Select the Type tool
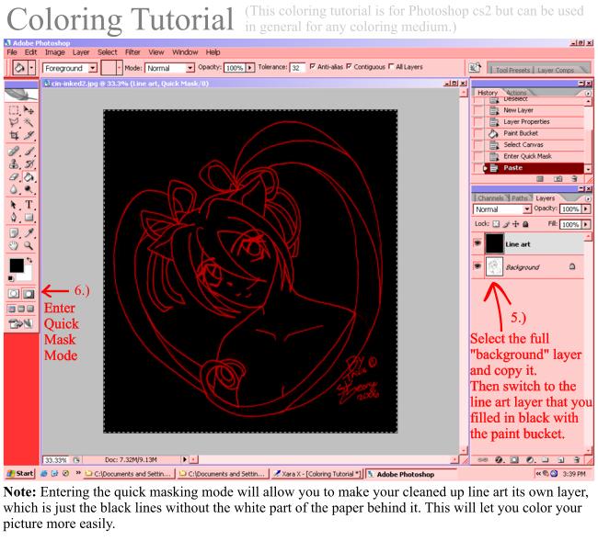Image resolution: width=598 pixels, height=541 pixels. [x=29, y=205]
